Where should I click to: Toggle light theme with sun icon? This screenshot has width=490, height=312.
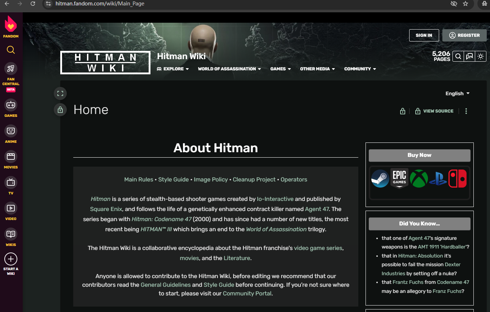[481, 56]
